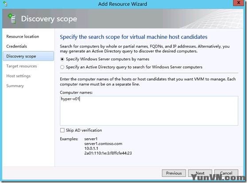Click the Cancel button

226,173
